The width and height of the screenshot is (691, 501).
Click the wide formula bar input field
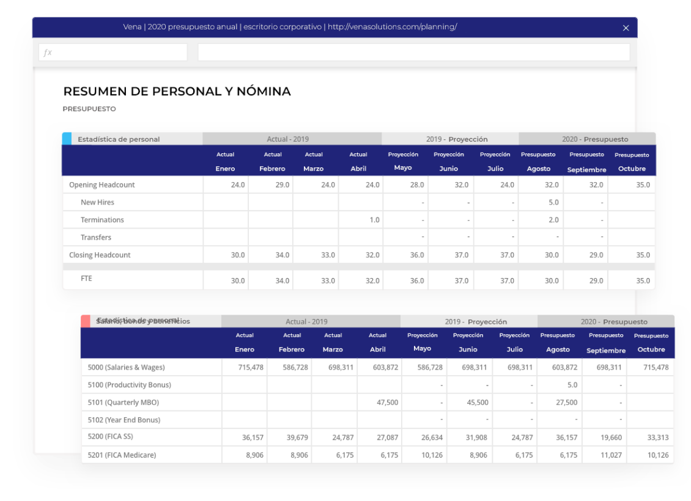413,53
